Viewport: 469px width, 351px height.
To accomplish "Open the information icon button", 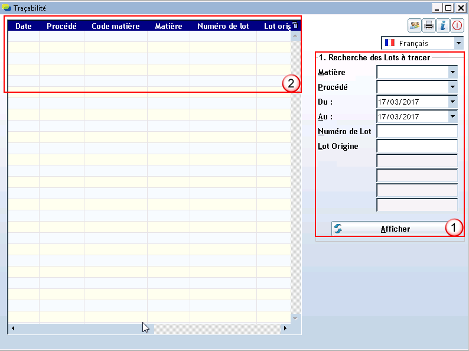I will (x=442, y=25).
